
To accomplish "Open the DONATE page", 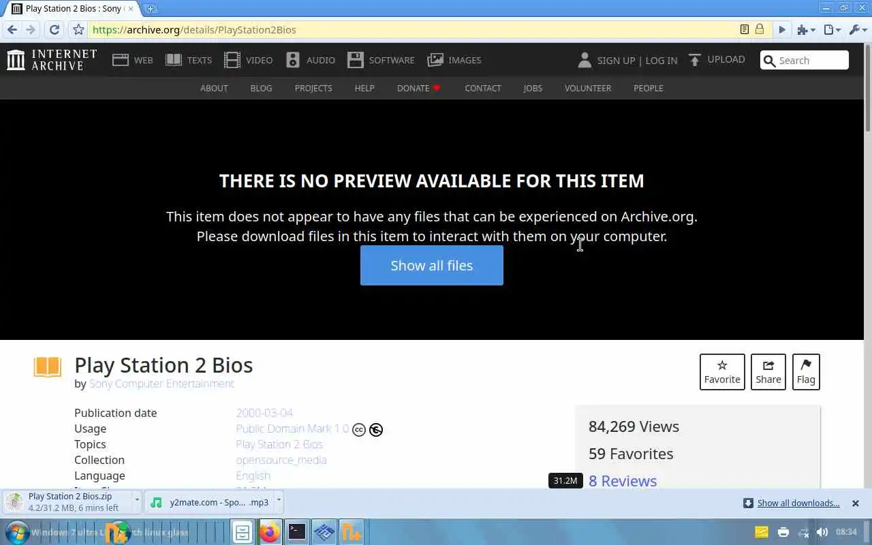I will point(418,88).
